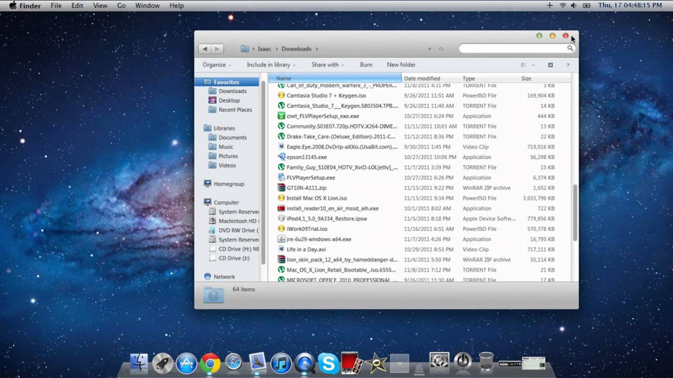Open the Organize dropdown
673x378 pixels.
point(217,65)
